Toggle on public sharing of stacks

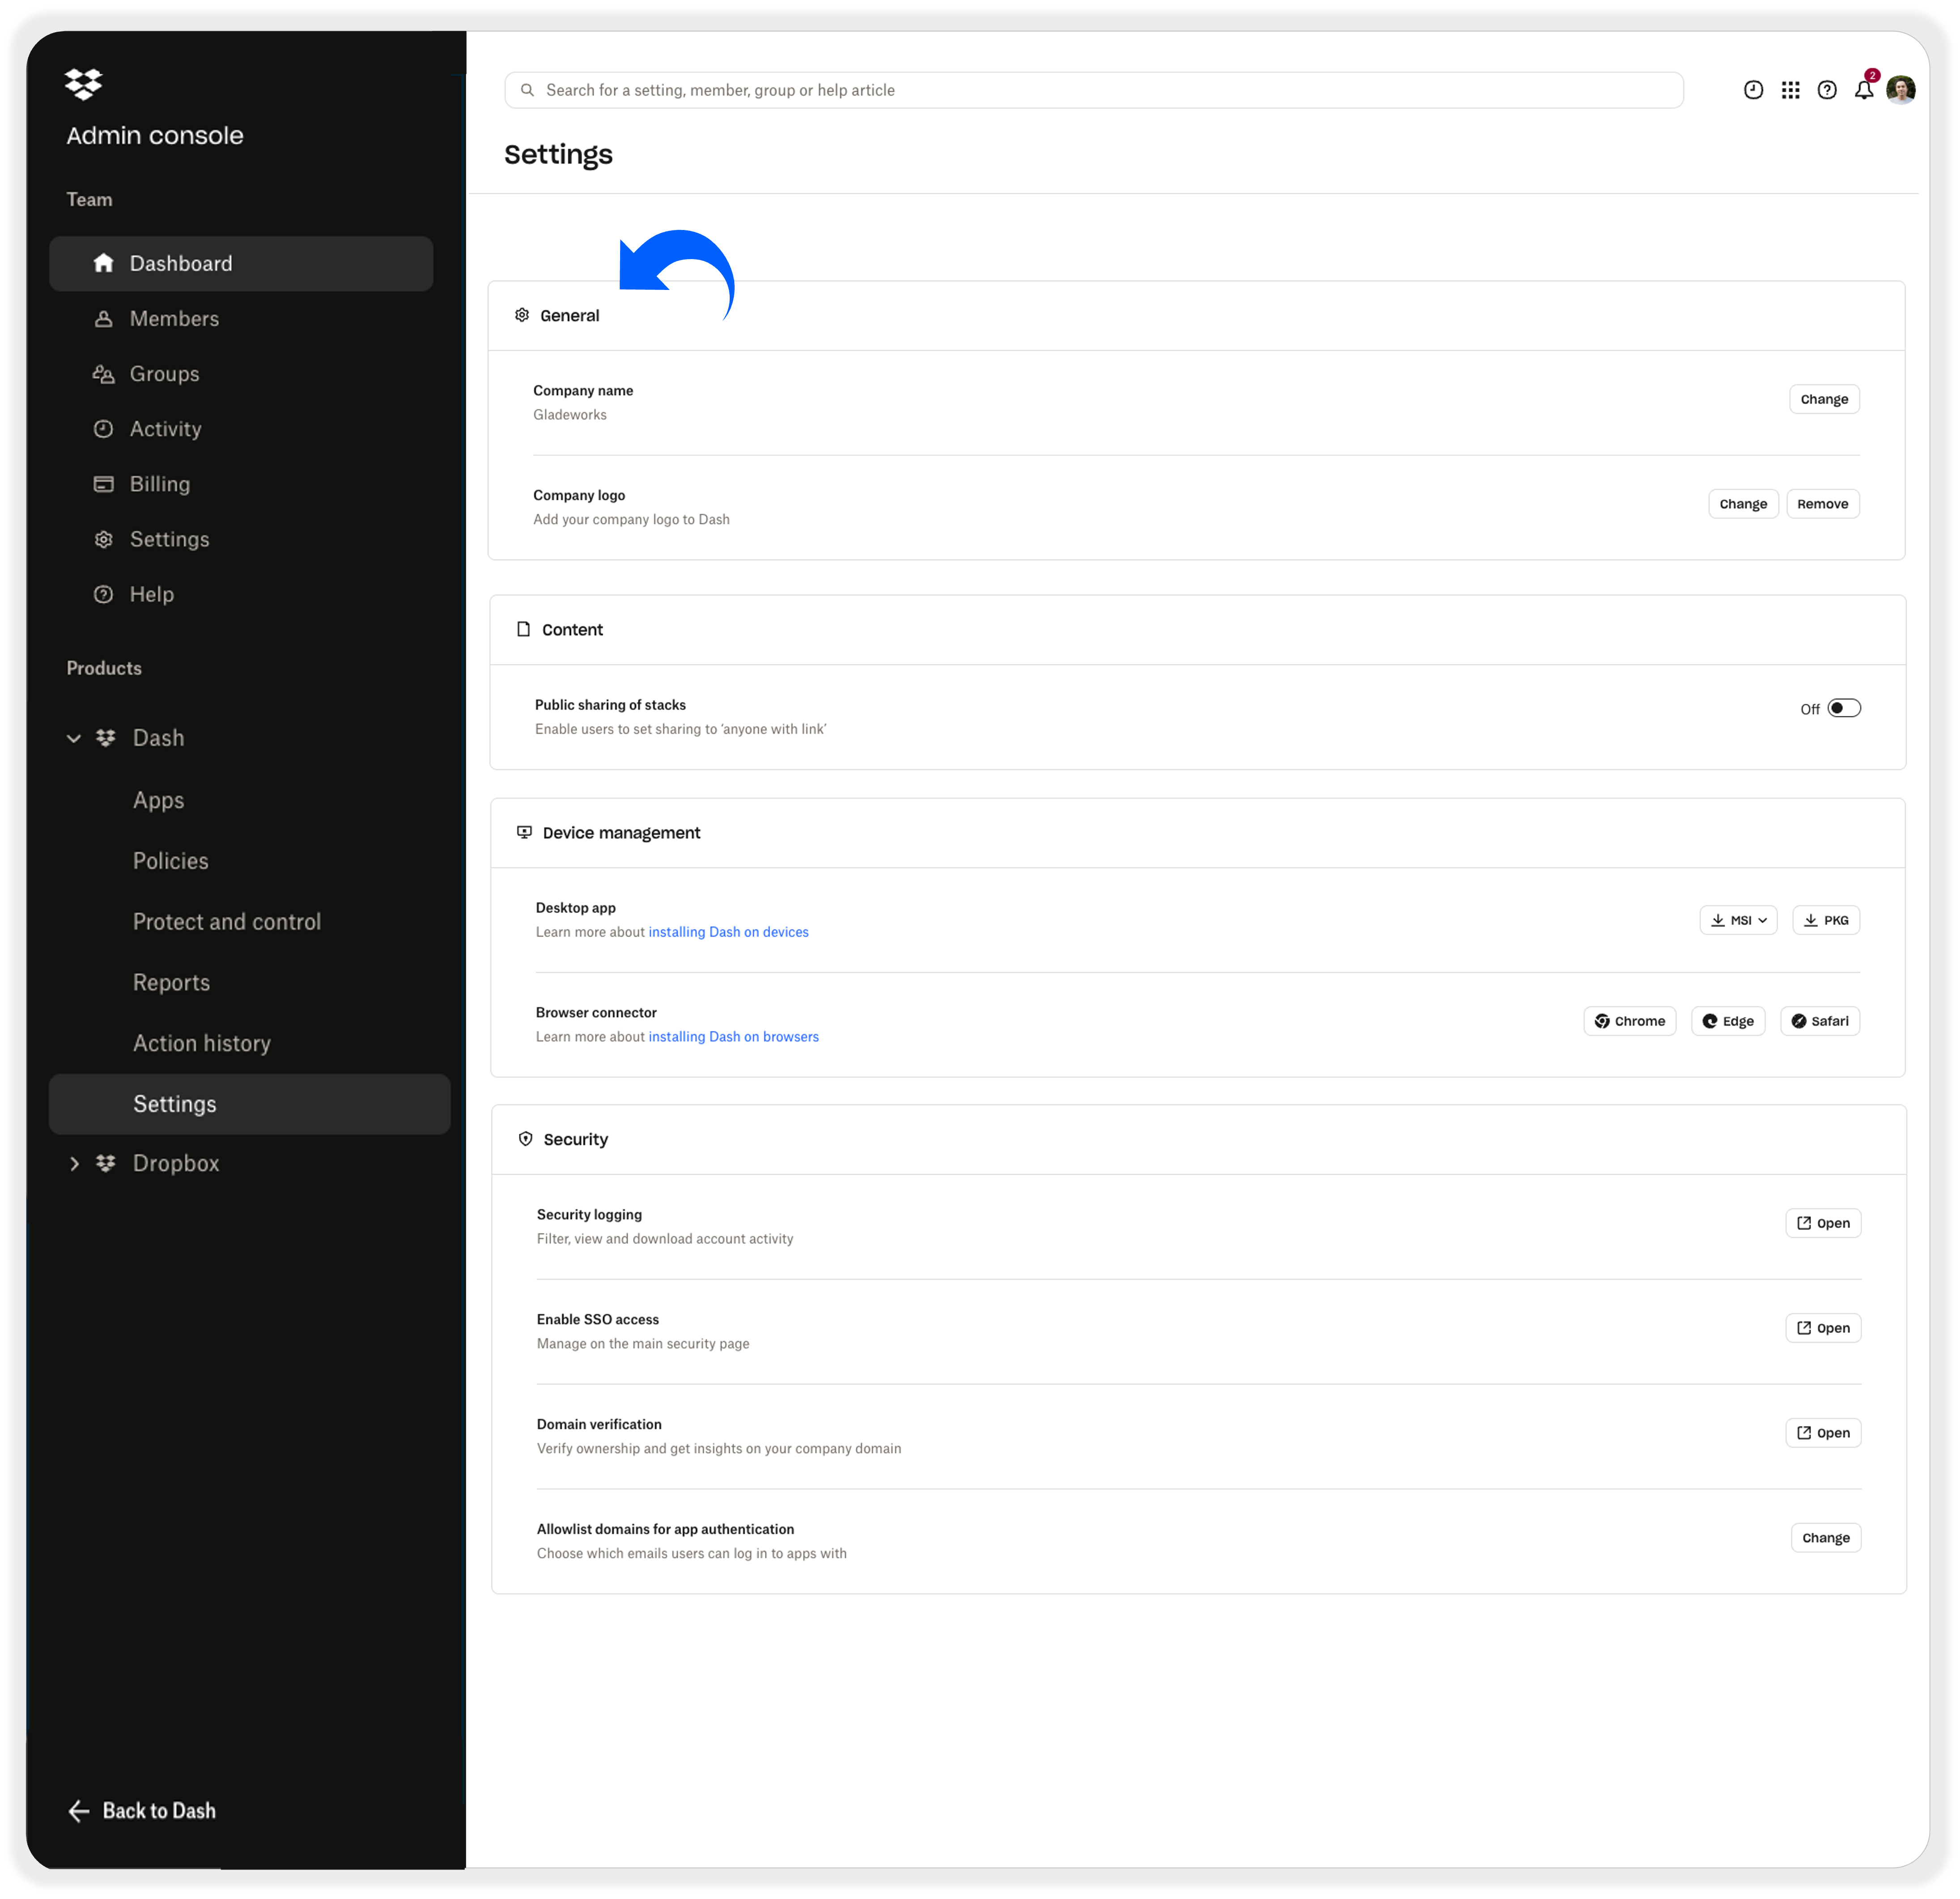click(1845, 707)
